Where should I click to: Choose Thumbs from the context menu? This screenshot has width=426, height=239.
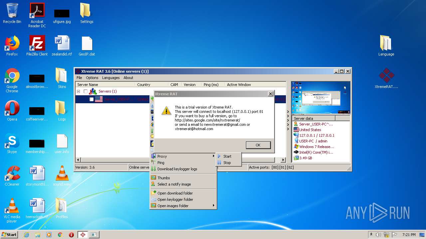click(x=183, y=178)
